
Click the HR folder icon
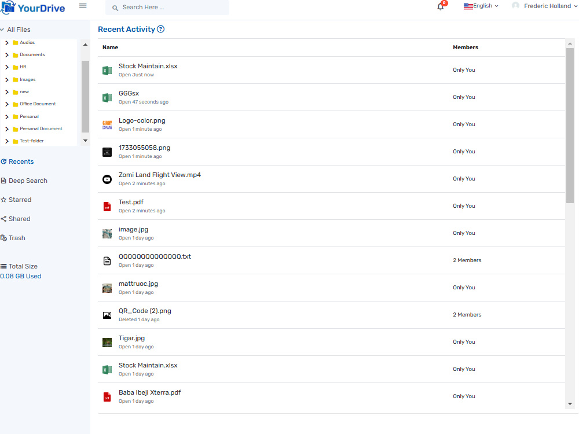pyautogui.click(x=15, y=67)
